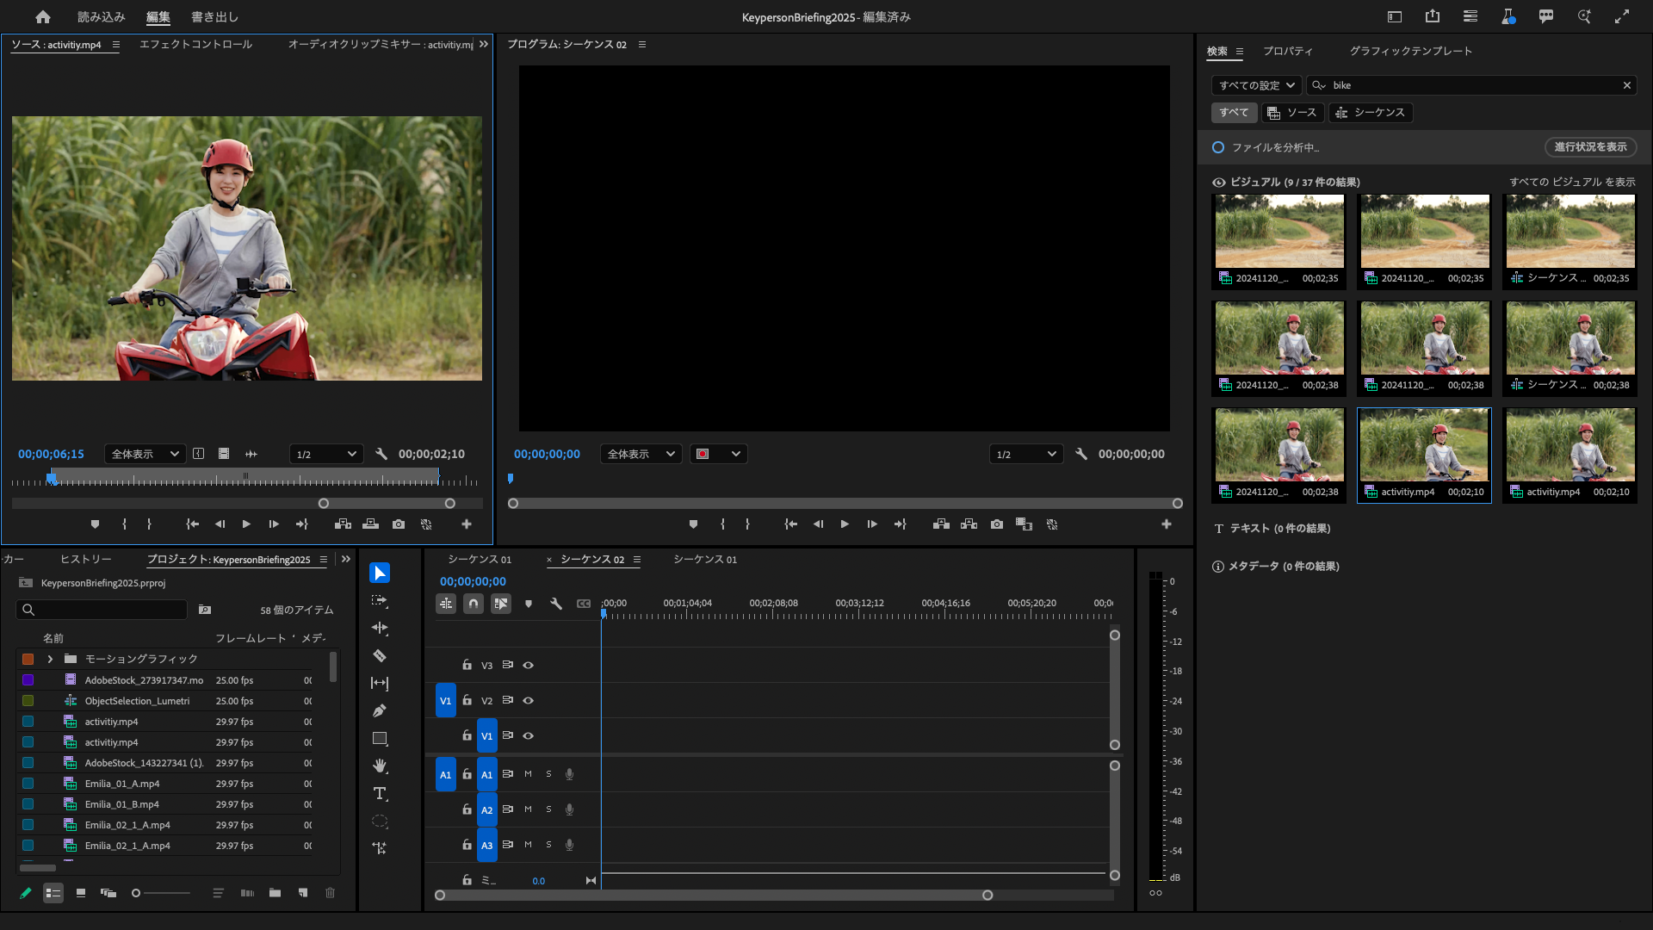Open すべての設定 search filter dropdown
Viewport: 1653px width, 930px height.
[1256, 85]
